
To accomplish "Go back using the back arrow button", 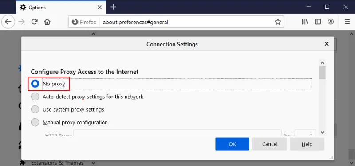I will 8,22.
